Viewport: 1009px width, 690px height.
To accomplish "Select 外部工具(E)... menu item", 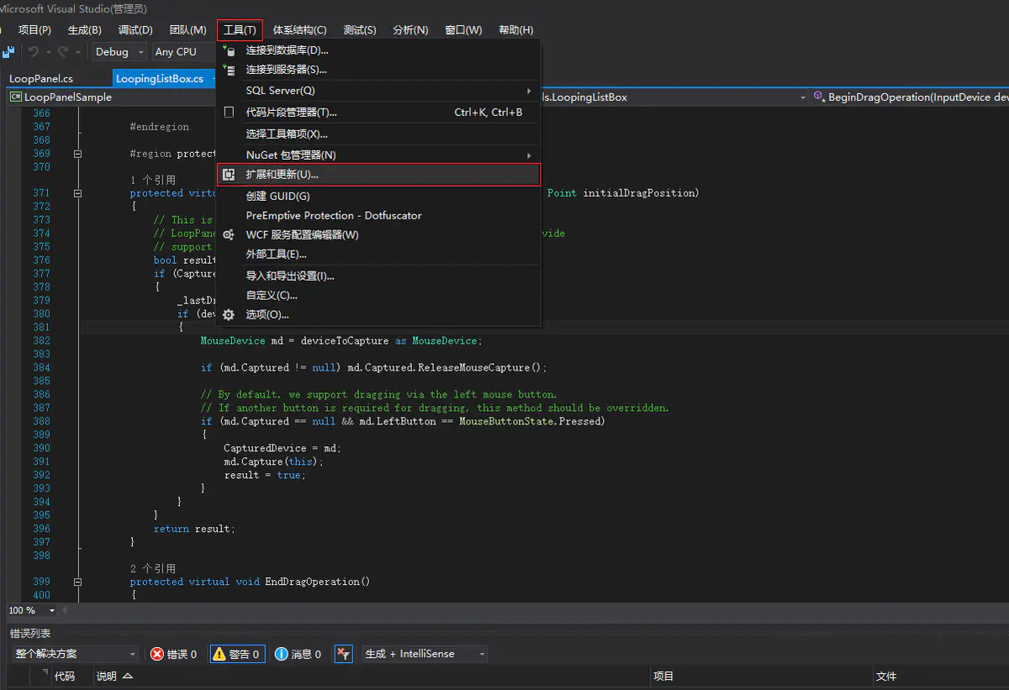I will click(378, 255).
